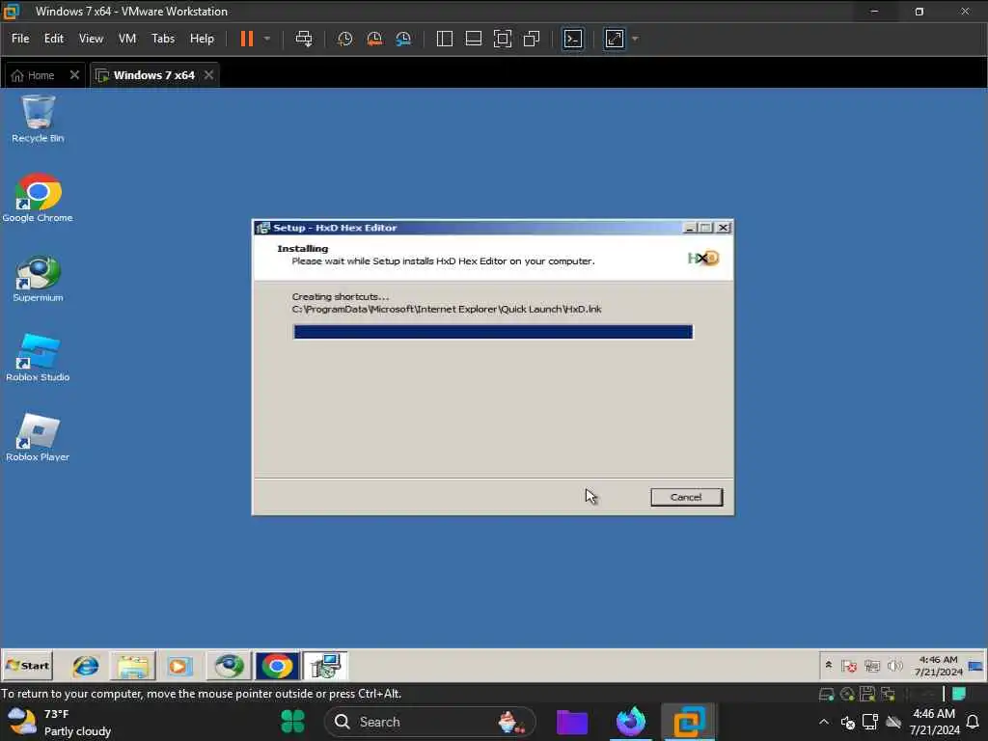This screenshot has height=741, width=988.
Task: Click the Setup dialog title bar icon
Action: 262,228
